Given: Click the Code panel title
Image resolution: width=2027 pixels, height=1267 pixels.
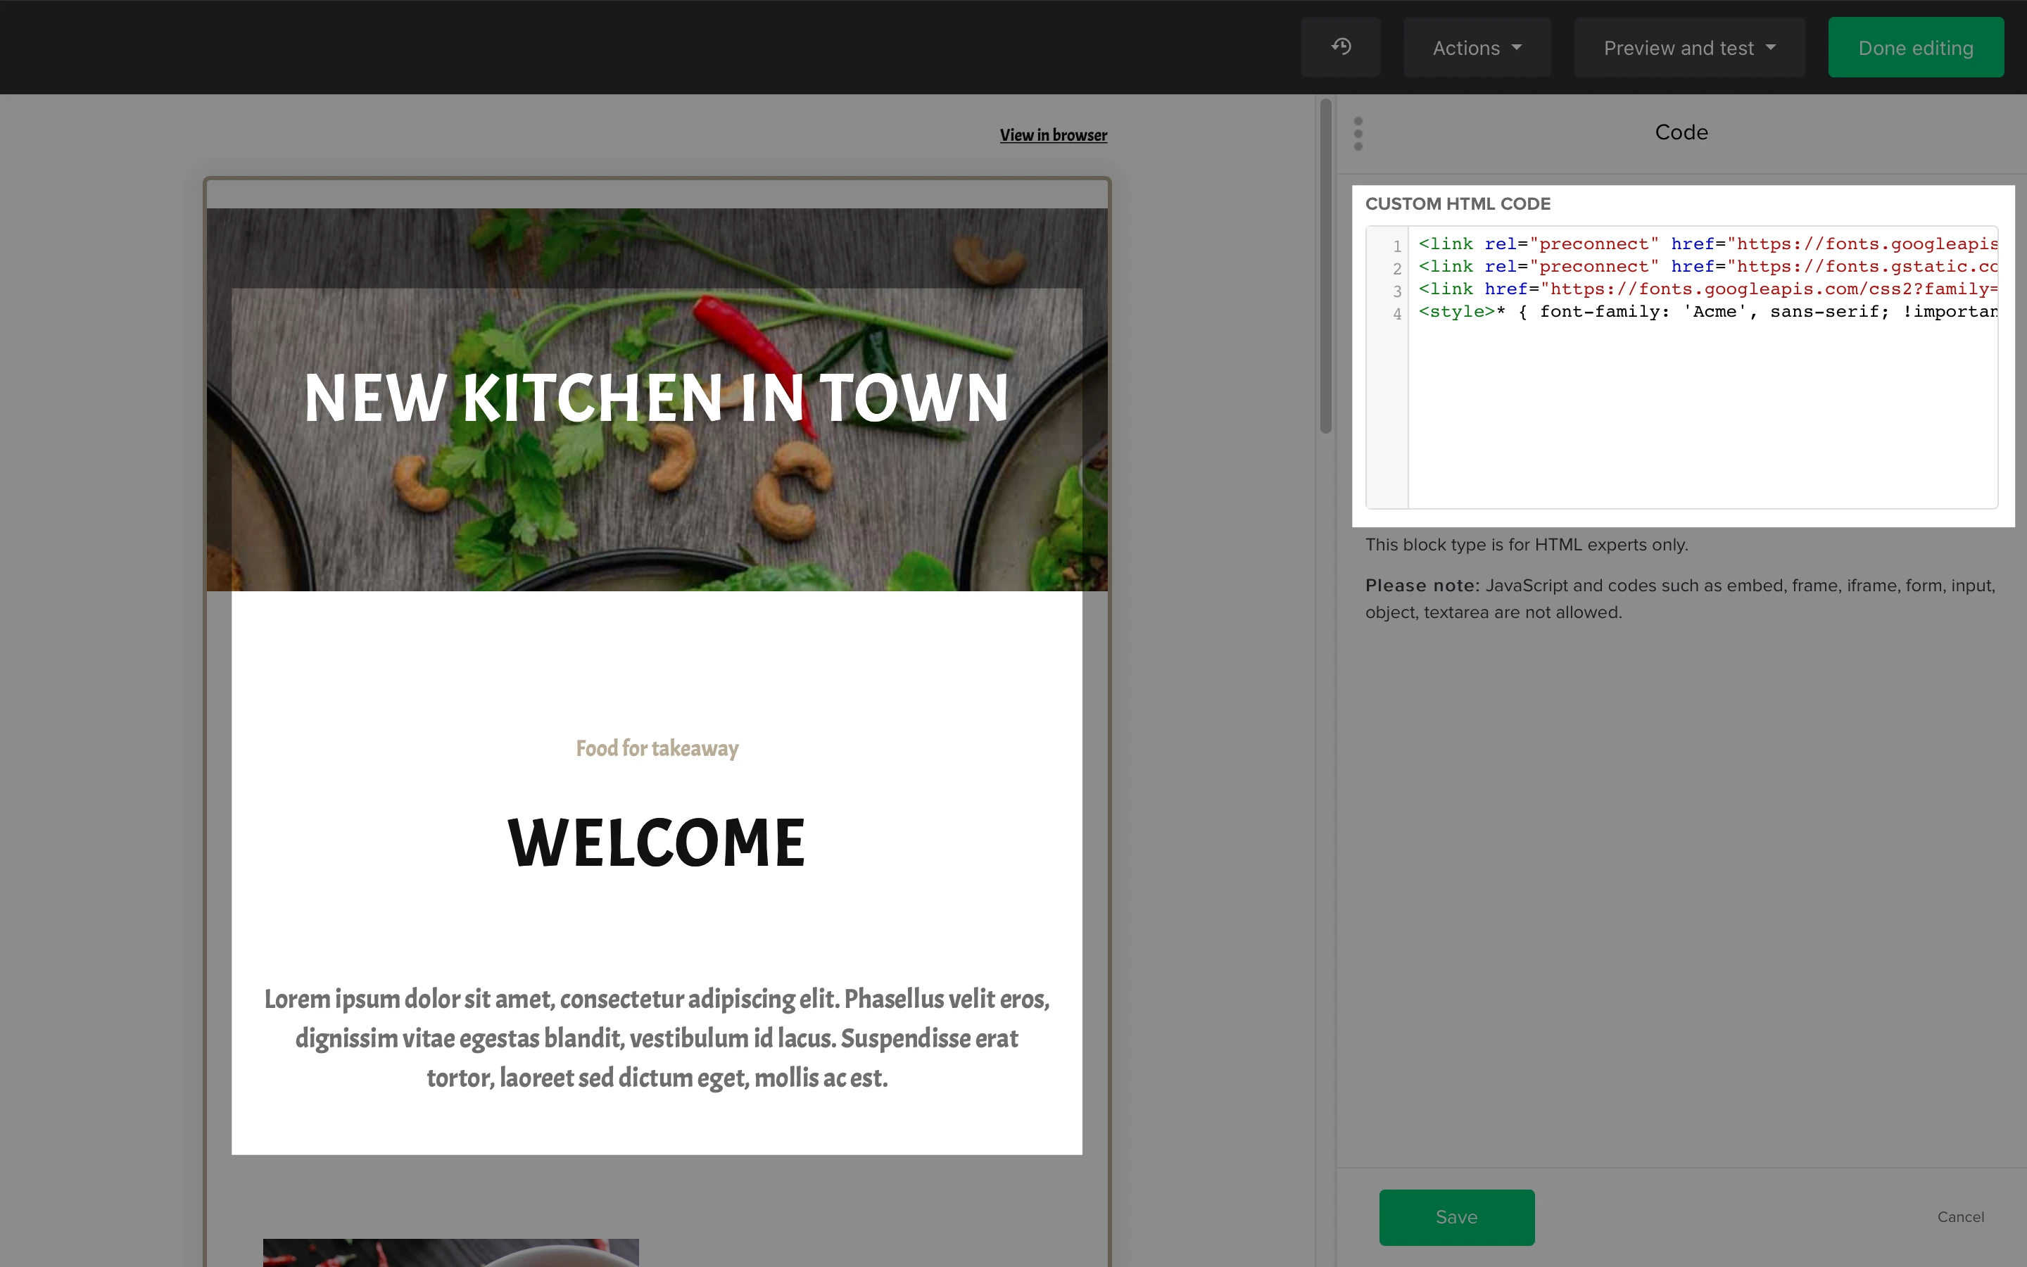Looking at the screenshot, I should 1680,132.
